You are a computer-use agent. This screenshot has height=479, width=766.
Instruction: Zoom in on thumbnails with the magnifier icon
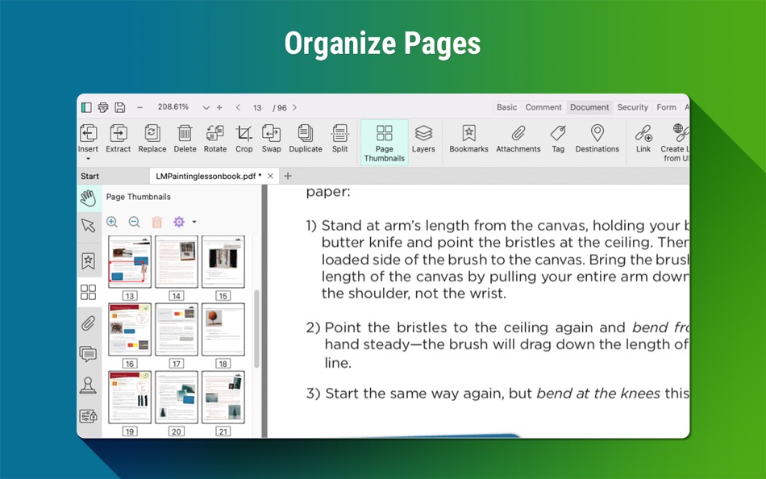113,222
